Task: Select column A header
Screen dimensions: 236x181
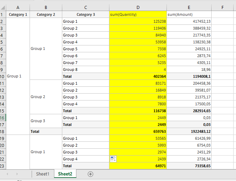Action: tap(18, 8)
